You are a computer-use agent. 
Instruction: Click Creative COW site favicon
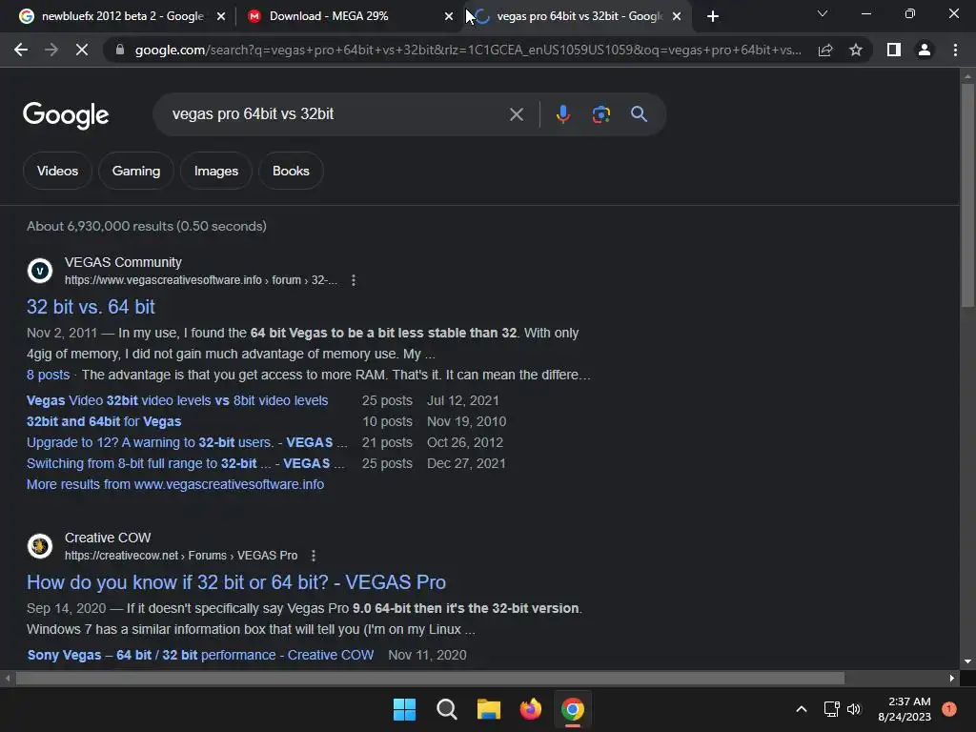click(40, 546)
